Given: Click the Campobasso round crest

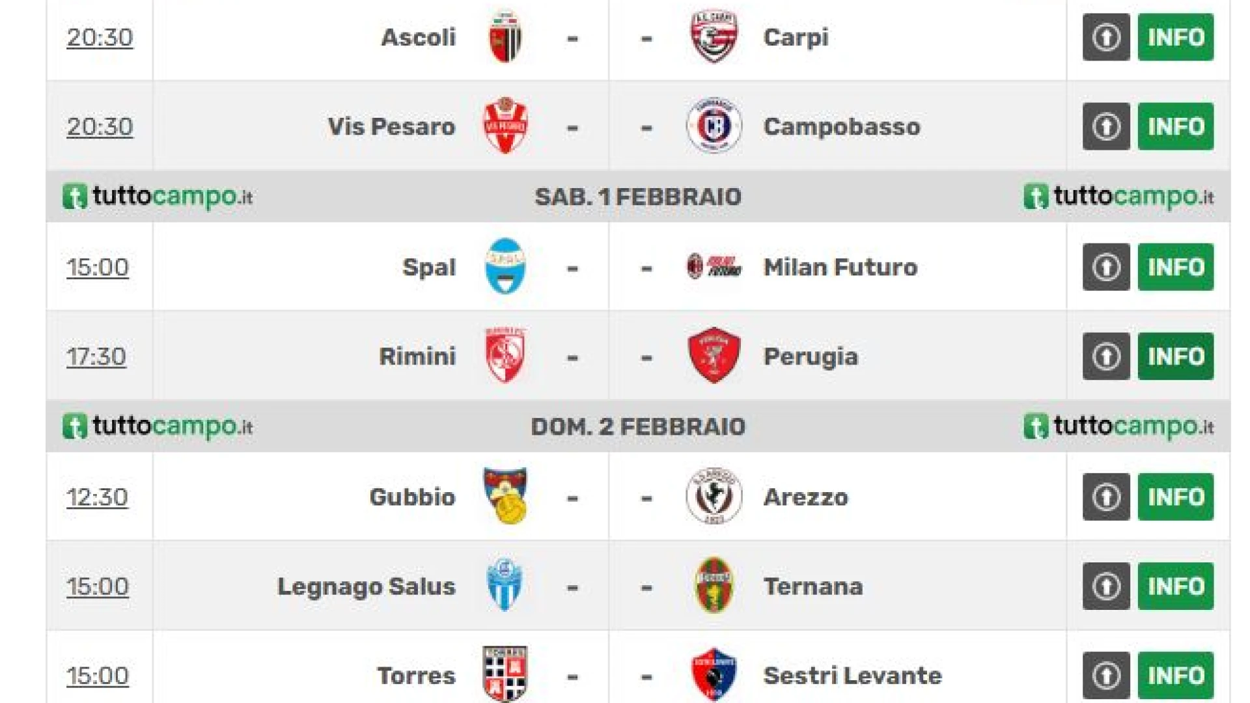Looking at the screenshot, I should coord(714,126).
